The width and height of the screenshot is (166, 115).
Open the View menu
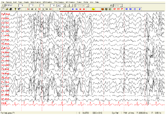point(20,2)
